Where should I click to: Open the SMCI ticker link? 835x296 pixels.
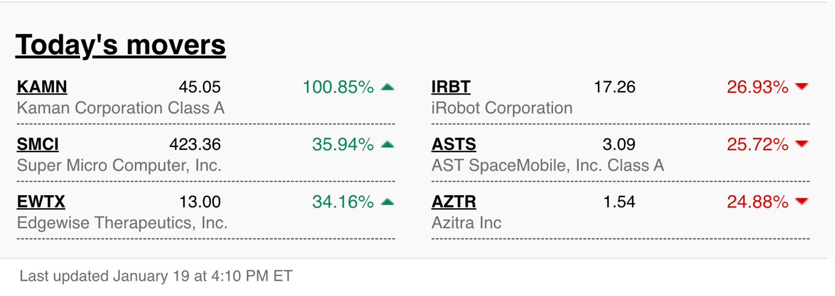click(x=38, y=145)
